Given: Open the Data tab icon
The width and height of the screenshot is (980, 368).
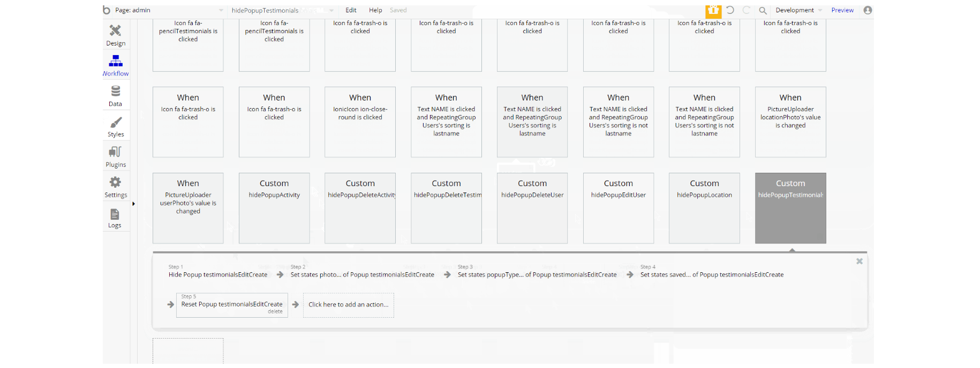Looking at the screenshot, I should pyautogui.click(x=115, y=91).
